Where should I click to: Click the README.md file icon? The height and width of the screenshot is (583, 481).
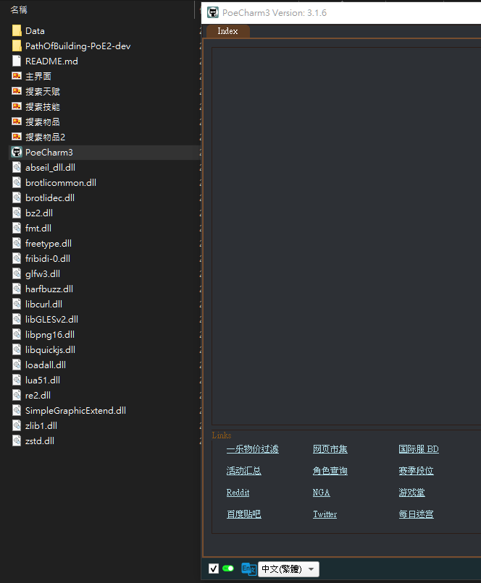17,61
